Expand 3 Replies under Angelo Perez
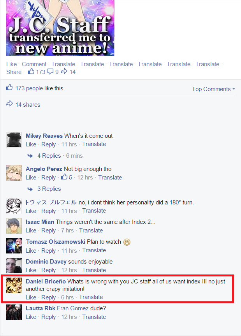 (49, 189)
